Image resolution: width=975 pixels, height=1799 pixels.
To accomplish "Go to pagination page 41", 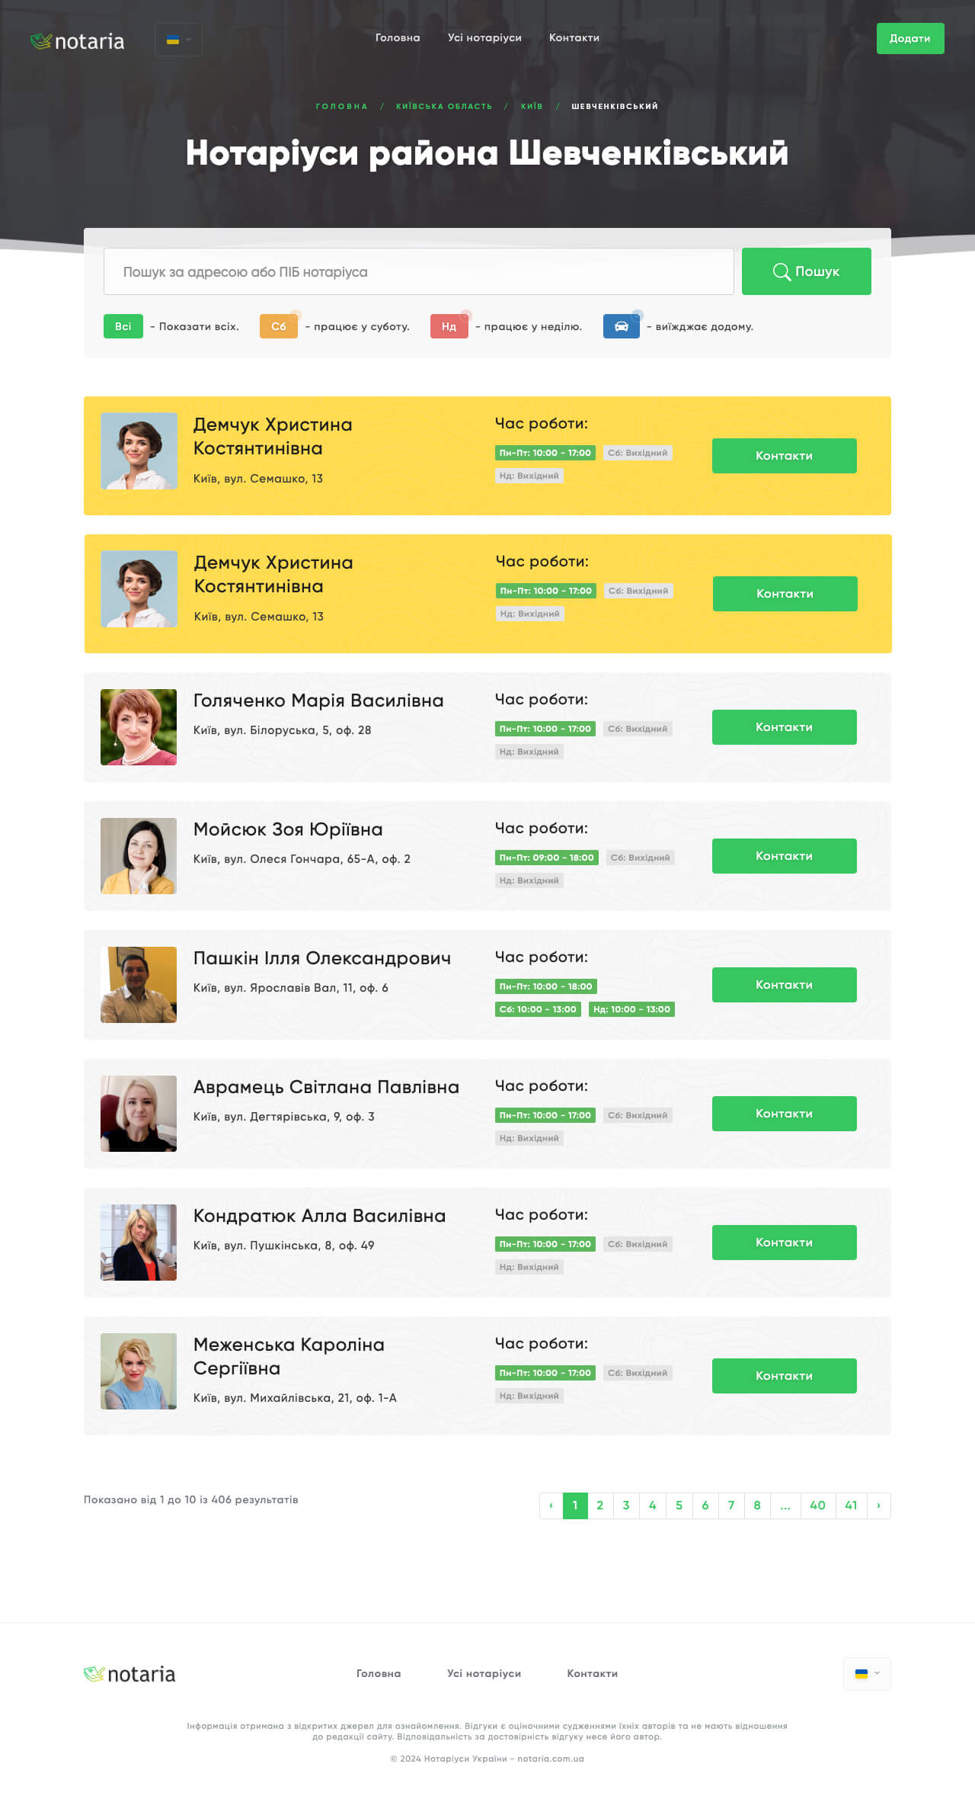I will [x=851, y=1506].
